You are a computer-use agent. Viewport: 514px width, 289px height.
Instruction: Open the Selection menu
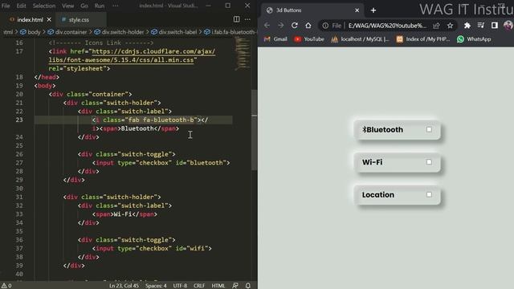click(44, 6)
